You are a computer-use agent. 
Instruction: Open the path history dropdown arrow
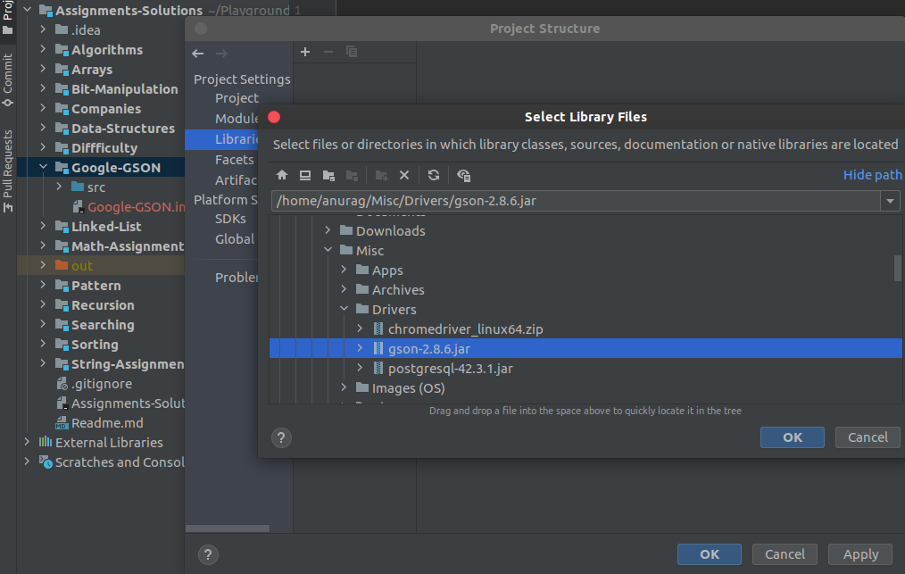(x=890, y=201)
